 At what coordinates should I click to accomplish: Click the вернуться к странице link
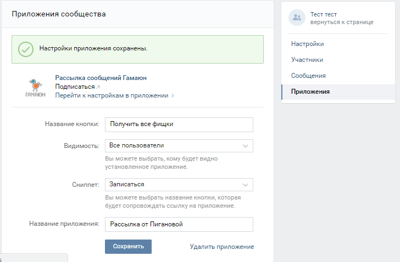coord(342,22)
